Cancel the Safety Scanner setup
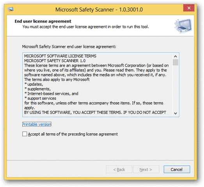This screenshot has width=204, height=187. coord(177,169)
